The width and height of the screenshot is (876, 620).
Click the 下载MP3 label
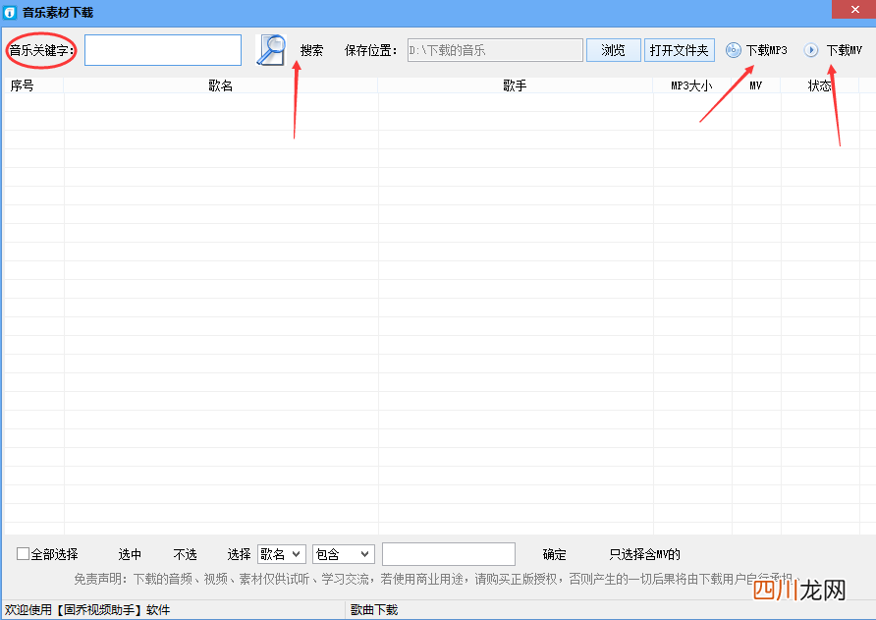tap(766, 50)
